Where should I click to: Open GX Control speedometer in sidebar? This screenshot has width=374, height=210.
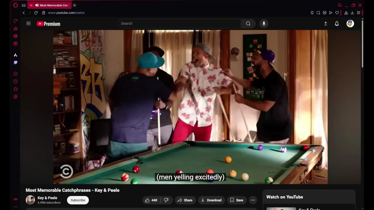[15, 21]
